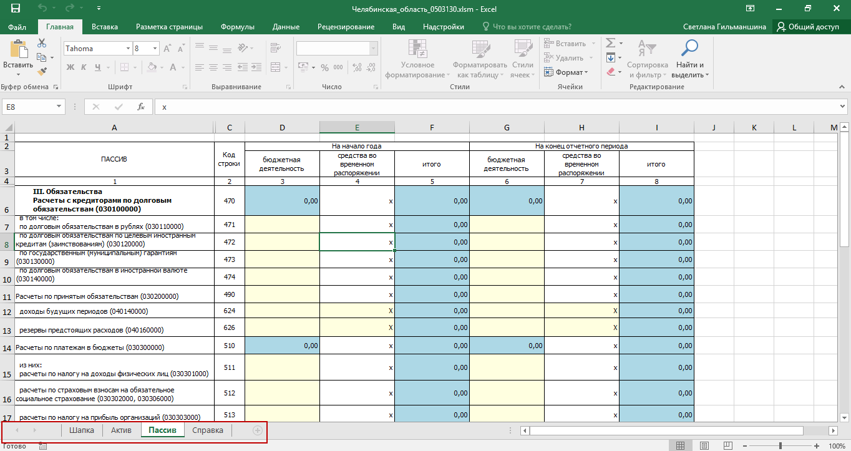Add a new sheet with plus button
The height and width of the screenshot is (451, 851).
257,430
